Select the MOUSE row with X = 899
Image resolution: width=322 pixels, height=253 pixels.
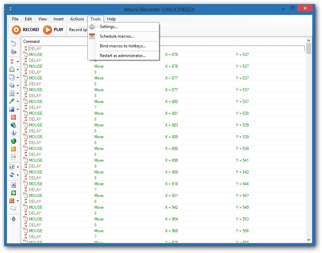163,160
